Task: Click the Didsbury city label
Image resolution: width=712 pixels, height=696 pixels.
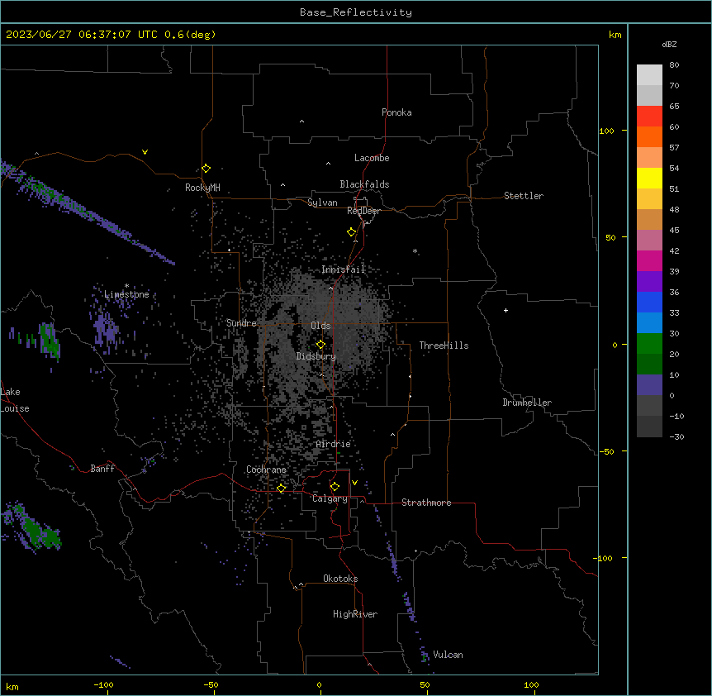Action: 316,356
